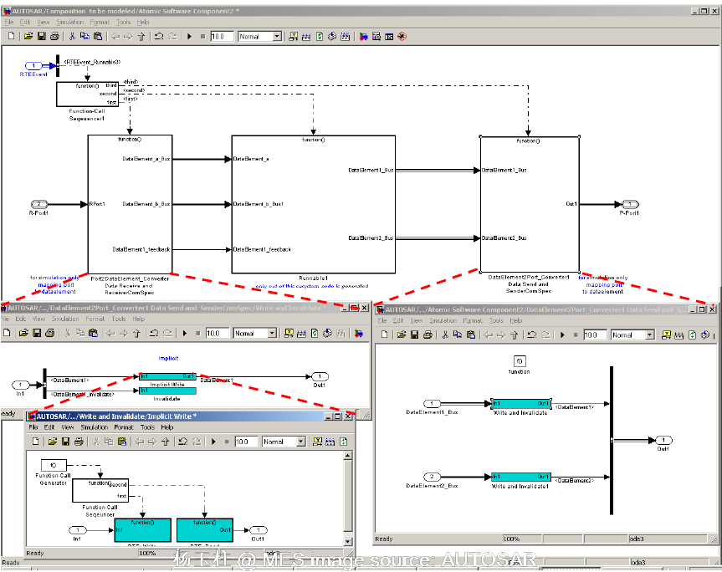The width and height of the screenshot is (722, 572).
Task: Select R-Port1 inport block
Action: coord(39,204)
